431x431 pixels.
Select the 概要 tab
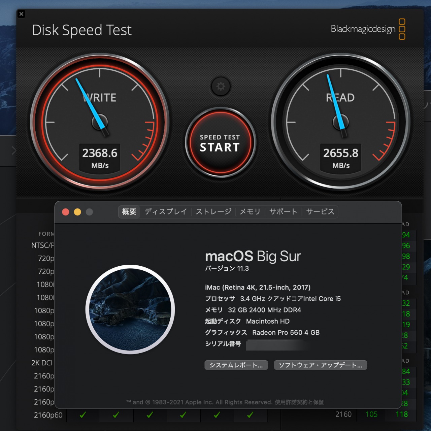tap(129, 212)
